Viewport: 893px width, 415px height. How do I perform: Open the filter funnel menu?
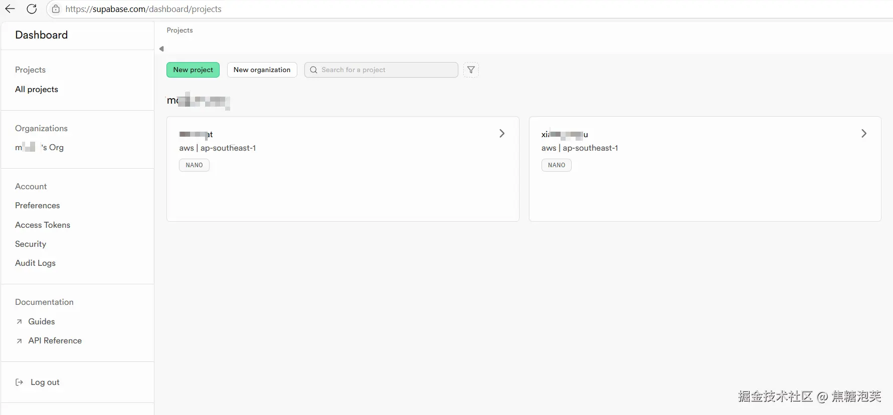point(471,70)
